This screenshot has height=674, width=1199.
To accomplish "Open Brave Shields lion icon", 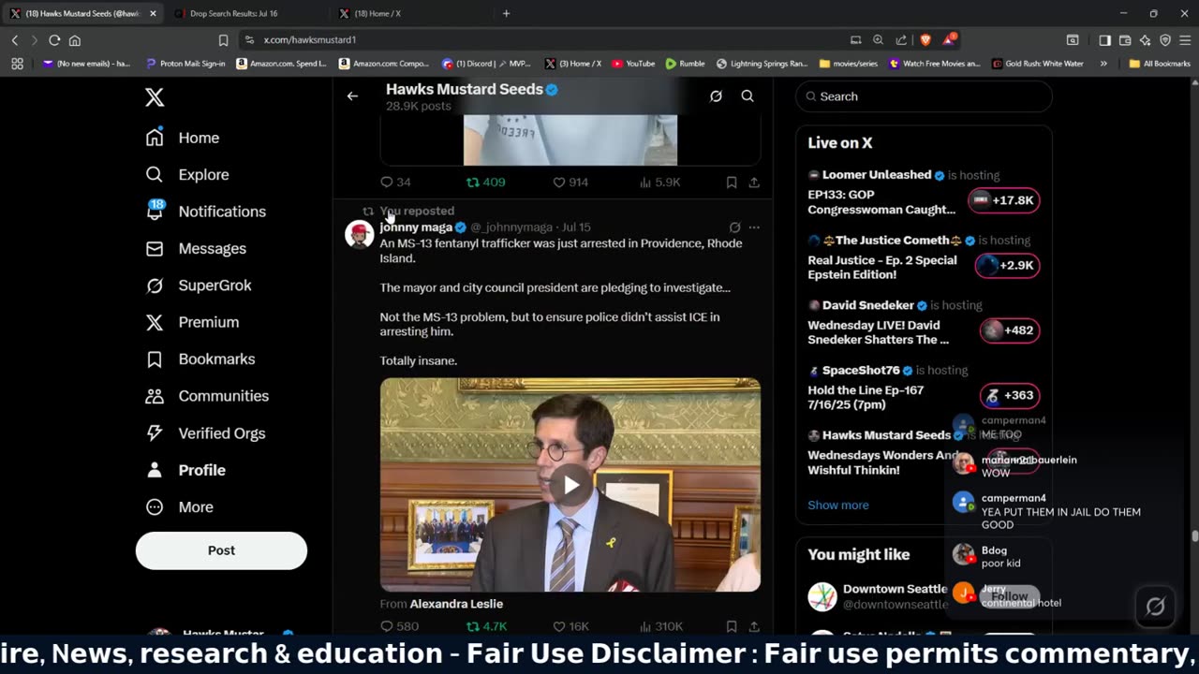I will (925, 40).
